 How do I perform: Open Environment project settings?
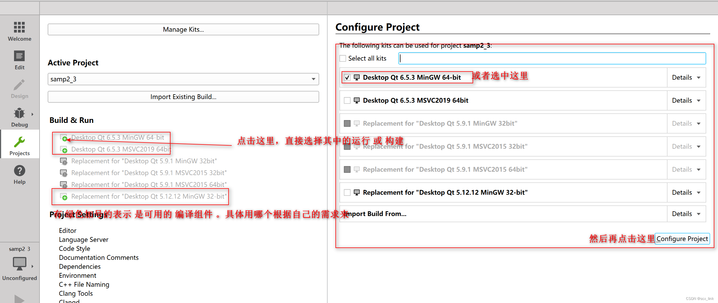(x=77, y=276)
